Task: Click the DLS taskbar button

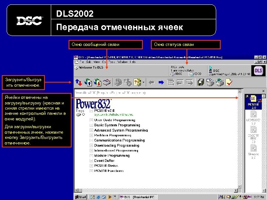Action: (138, 197)
